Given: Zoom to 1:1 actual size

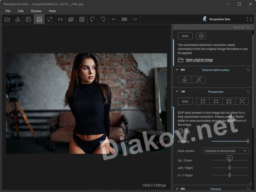Looking at the screenshot, I should coord(60,19).
